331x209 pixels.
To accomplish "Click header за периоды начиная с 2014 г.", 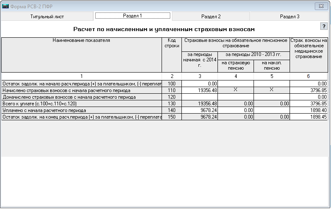I will pos(200,62).
